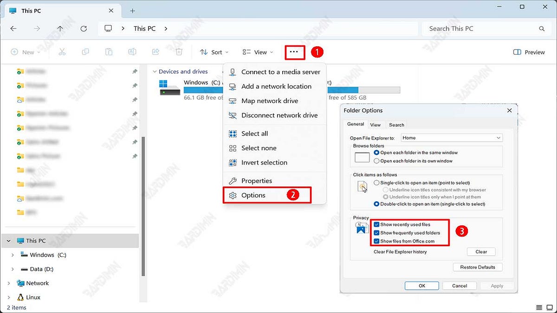
Task: Collapse the Devices and drives section
Action: tap(154, 71)
